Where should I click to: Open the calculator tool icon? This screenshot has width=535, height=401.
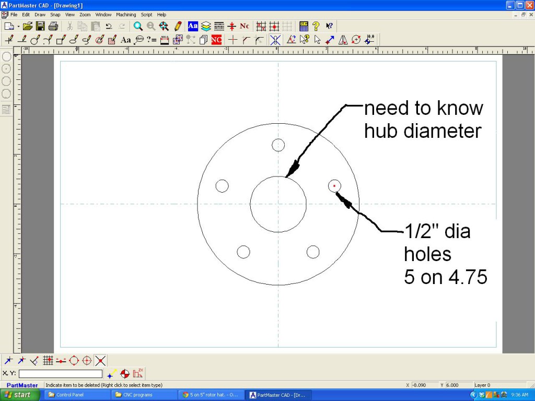click(x=304, y=26)
